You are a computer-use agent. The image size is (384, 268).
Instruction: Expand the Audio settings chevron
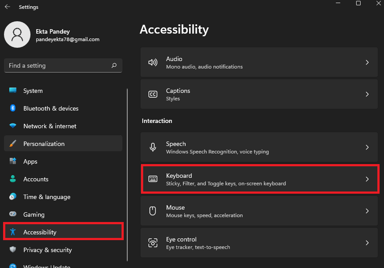tap(367, 62)
